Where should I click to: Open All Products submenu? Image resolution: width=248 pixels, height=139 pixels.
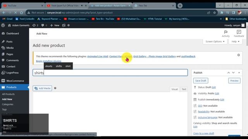[8, 94]
